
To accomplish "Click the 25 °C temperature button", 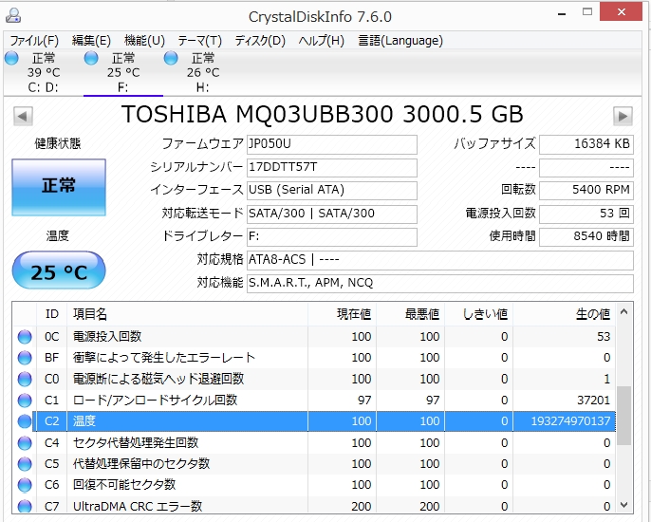I will point(59,271).
